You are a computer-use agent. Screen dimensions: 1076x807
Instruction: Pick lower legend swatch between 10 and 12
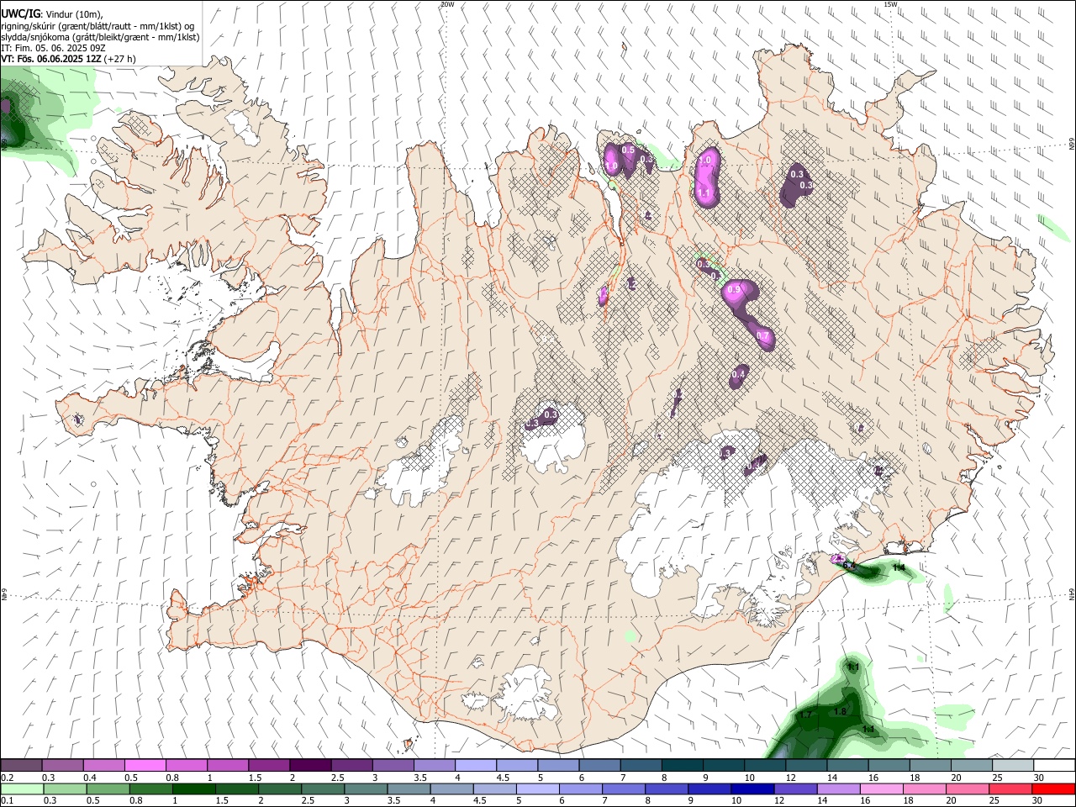pyautogui.click(x=752, y=789)
